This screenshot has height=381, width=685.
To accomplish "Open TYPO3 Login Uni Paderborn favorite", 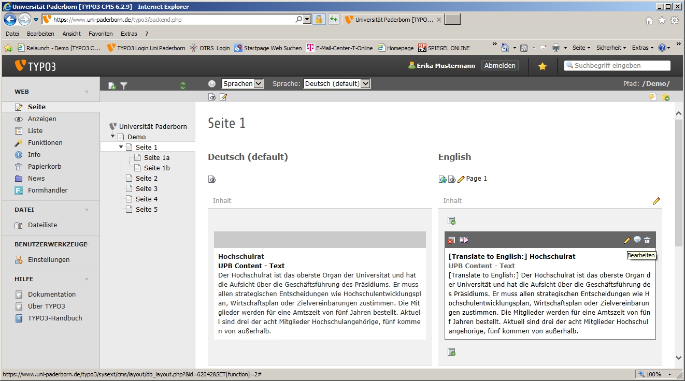I will (146, 48).
